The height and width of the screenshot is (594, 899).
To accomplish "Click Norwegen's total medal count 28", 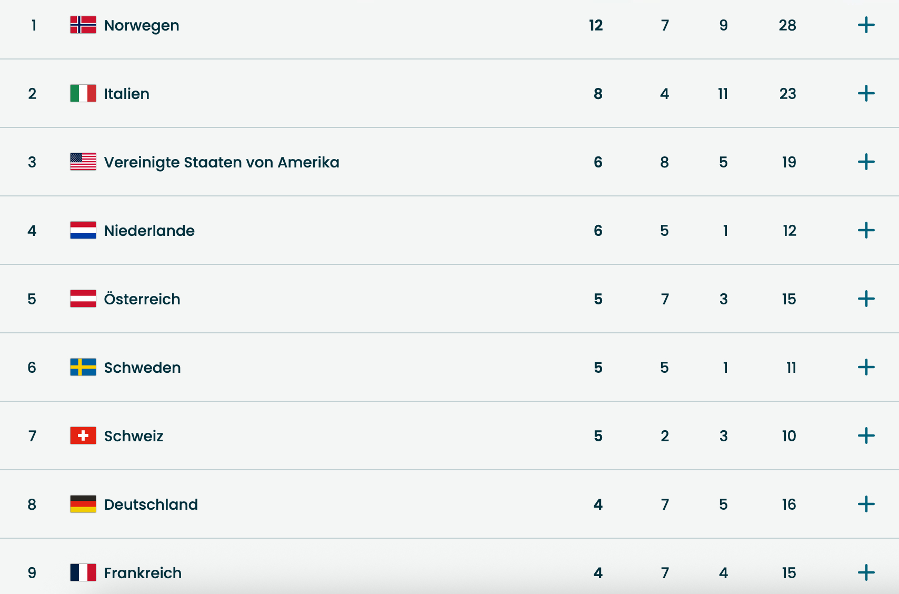I will (787, 25).
